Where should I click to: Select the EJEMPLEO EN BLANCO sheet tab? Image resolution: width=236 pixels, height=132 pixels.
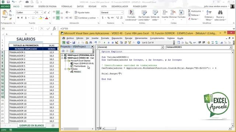(32, 125)
